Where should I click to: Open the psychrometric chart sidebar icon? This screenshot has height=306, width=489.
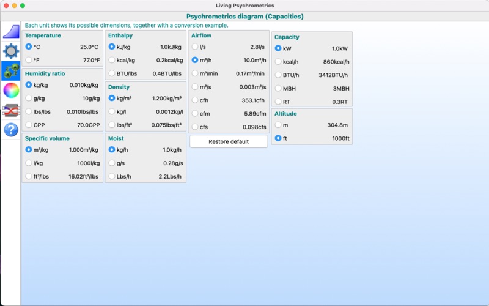(x=11, y=32)
